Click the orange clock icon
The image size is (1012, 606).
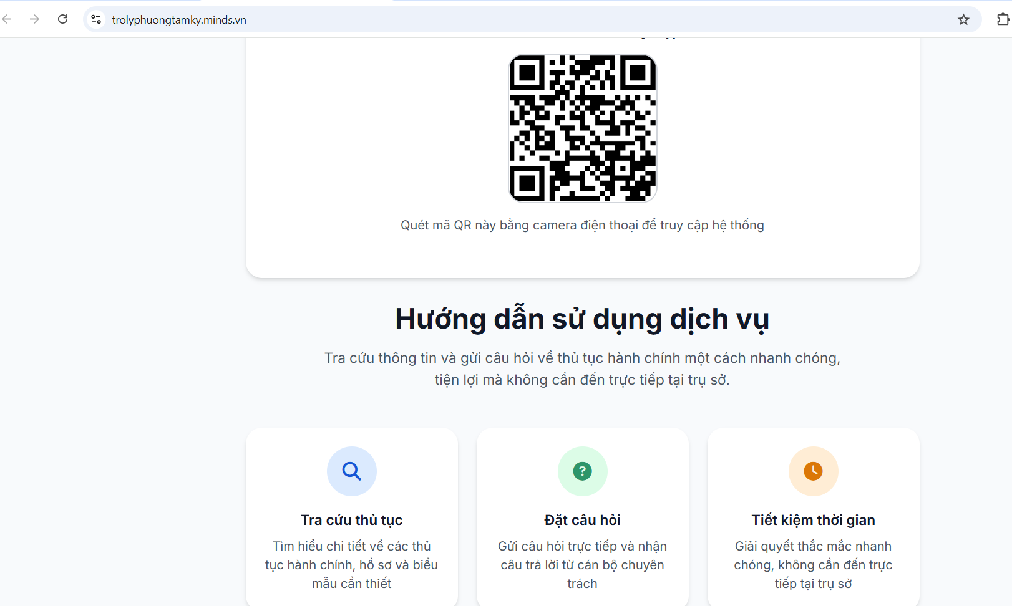(814, 471)
